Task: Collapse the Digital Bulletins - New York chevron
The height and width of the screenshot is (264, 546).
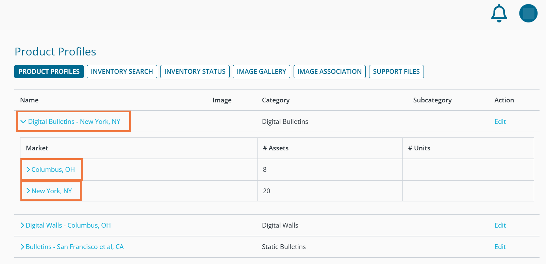Action: click(23, 122)
